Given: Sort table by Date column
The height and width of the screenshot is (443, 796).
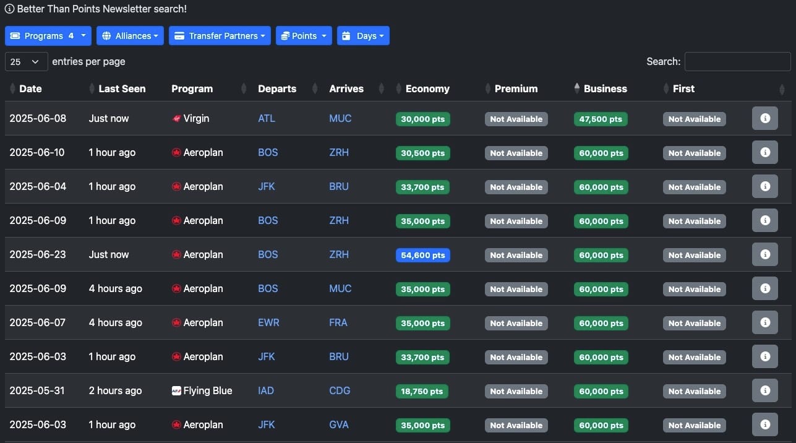Looking at the screenshot, I should click(x=30, y=88).
